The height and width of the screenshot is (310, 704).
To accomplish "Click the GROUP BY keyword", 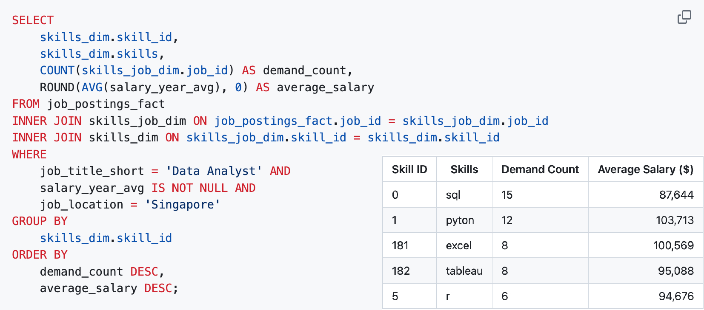I will tap(40, 221).
